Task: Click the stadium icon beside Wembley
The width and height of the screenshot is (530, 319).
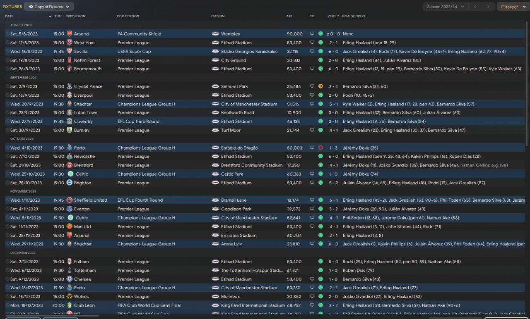Action: pyautogui.click(x=215, y=34)
